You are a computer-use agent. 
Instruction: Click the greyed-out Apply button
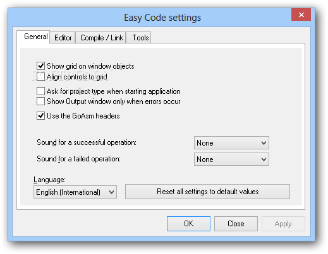pyautogui.click(x=283, y=224)
